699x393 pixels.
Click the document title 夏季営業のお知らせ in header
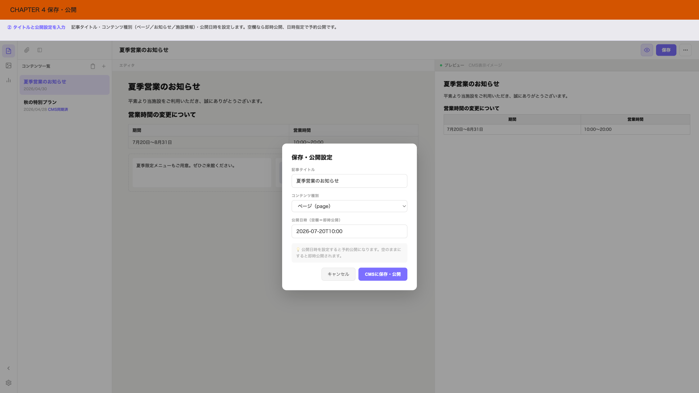click(x=144, y=50)
